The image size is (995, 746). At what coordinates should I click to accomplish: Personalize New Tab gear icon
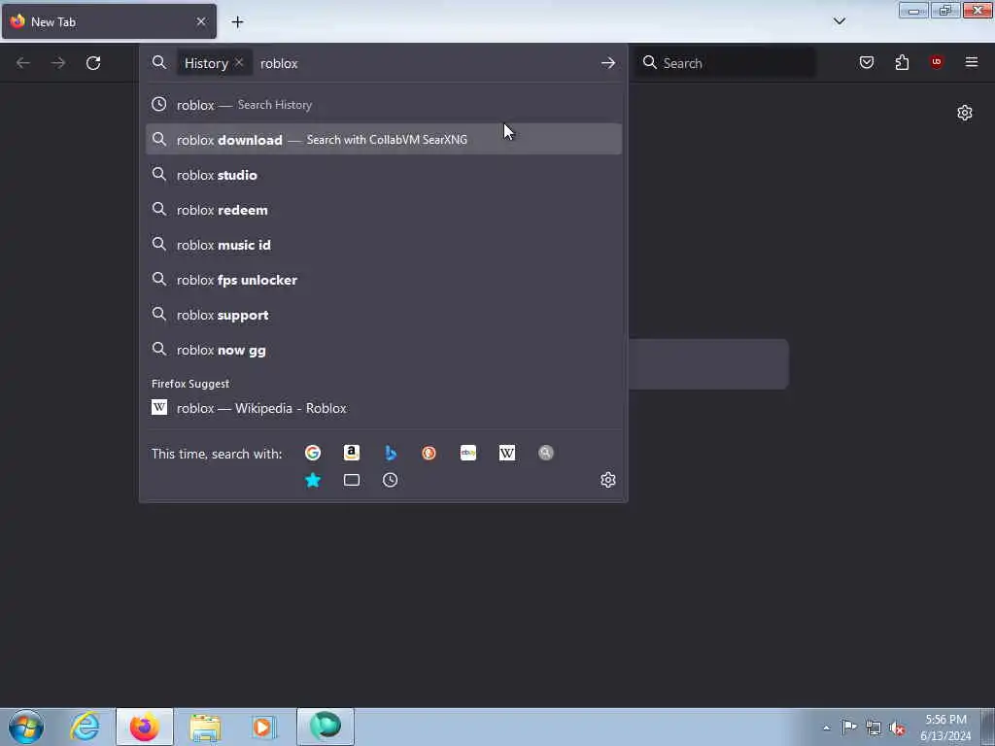tap(965, 113)
